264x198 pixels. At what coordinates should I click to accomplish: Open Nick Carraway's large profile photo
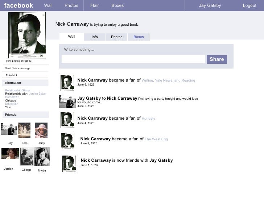coord(27,35)
